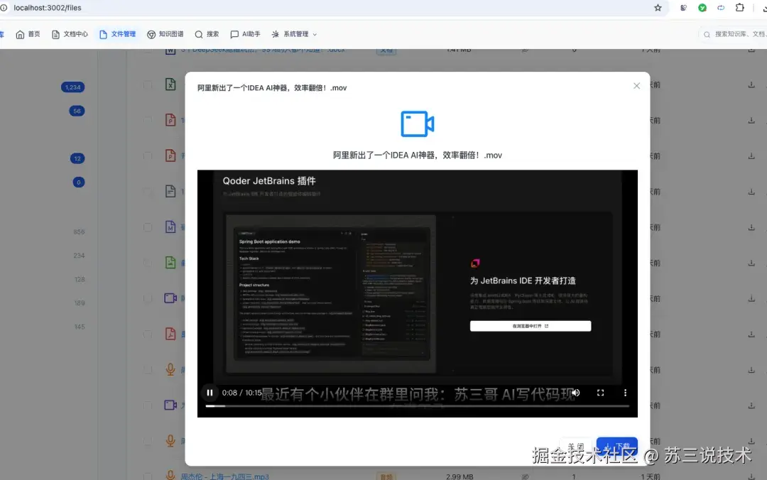Switch the video to fullscreen
The image size is (767, 480).
(x=600, y=393)
